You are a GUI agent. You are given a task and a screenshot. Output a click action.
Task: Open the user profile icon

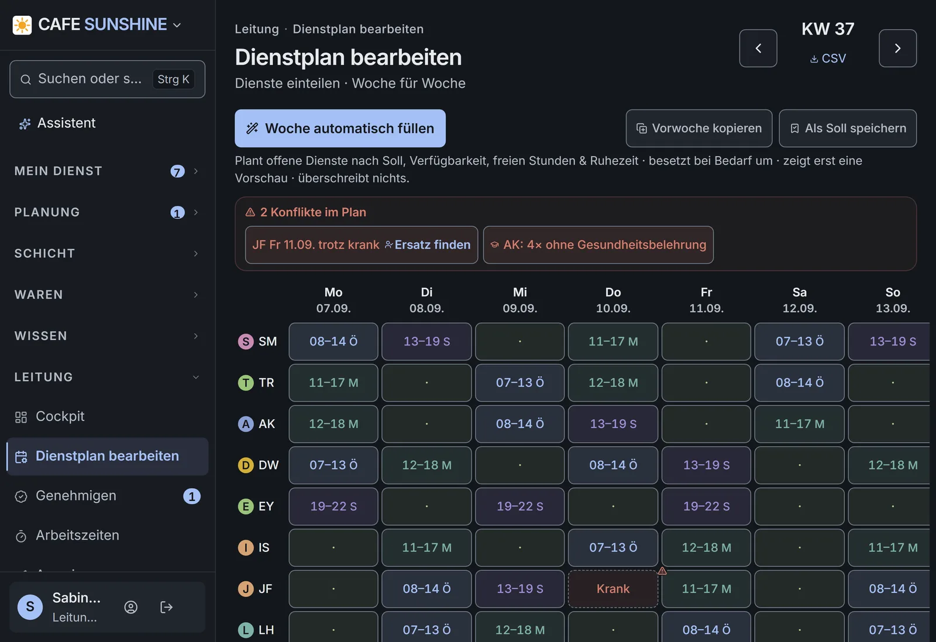coord(131,607)
